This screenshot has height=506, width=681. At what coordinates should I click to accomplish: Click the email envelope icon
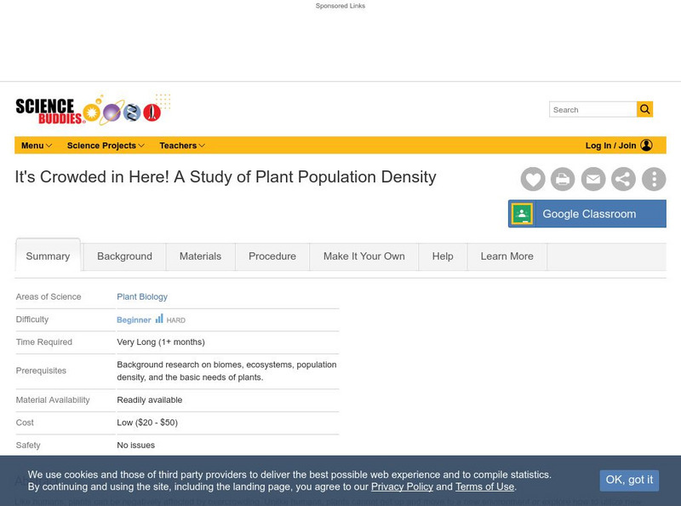click(592, 179)
